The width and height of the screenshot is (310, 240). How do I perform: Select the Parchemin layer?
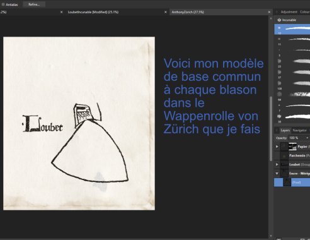pyautogui.click(x=292, y=155)
